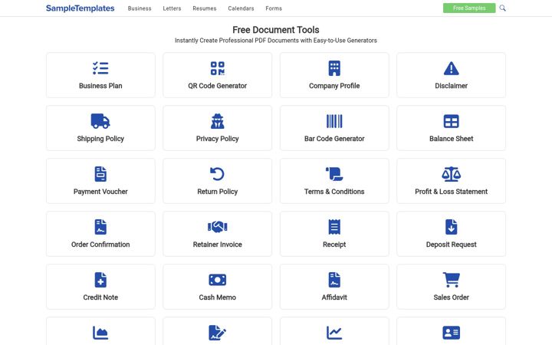This screenshot has height=345, width=552.
Task: Click the Company Profile label
Action: [334, 86]
